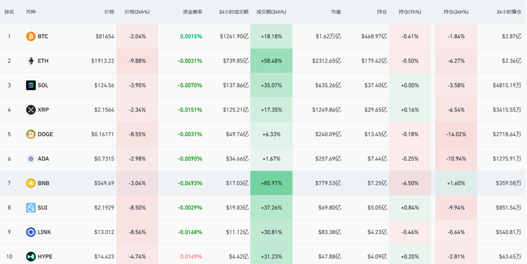527x264 pixels.
Task: Click the BTC Bitcoin coin icon
Action: tap(30, 36)
